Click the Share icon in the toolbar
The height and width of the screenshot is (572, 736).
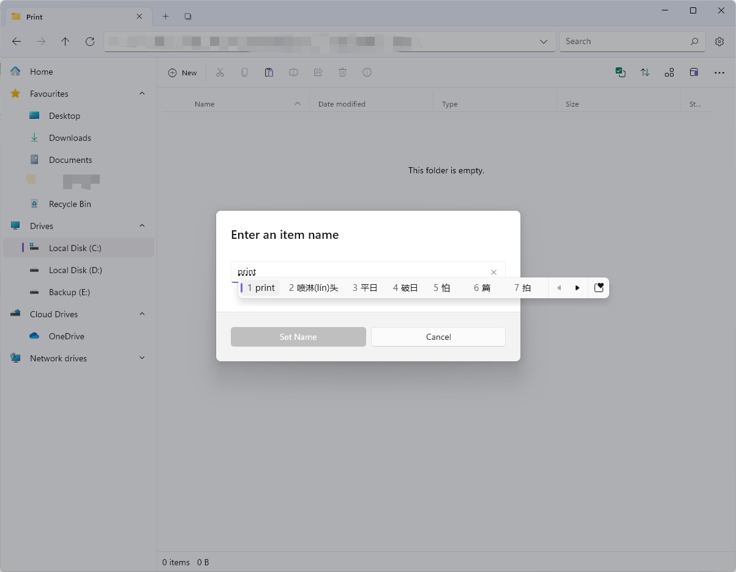coord(318,72)
